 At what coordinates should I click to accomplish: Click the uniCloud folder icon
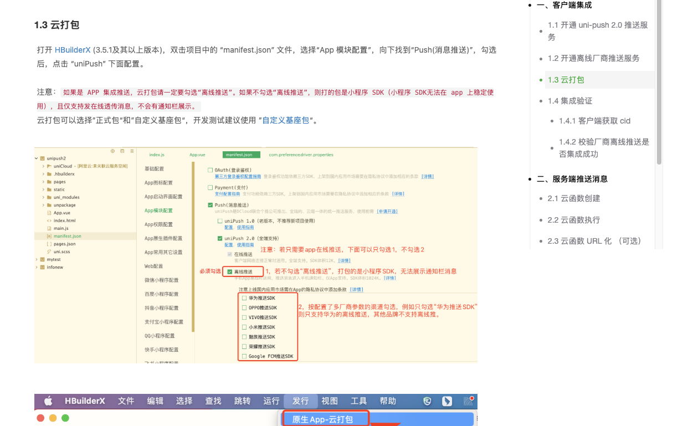[50, 166]
